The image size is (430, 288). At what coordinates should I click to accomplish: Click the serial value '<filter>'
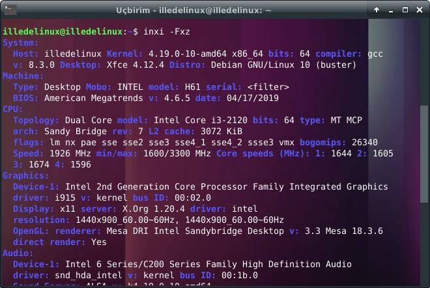(x=268, y=87)
